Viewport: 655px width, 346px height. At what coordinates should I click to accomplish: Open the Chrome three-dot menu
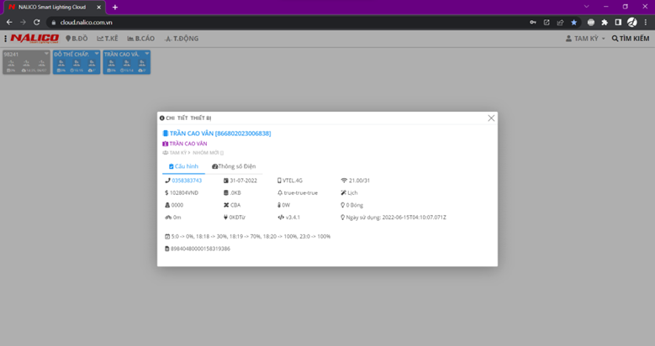[x=646, y=23]
